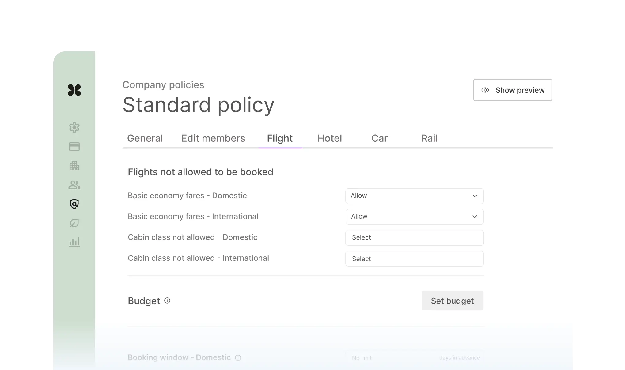
Task: Open the analytics bar chart icon
Action: pos(74,242)
